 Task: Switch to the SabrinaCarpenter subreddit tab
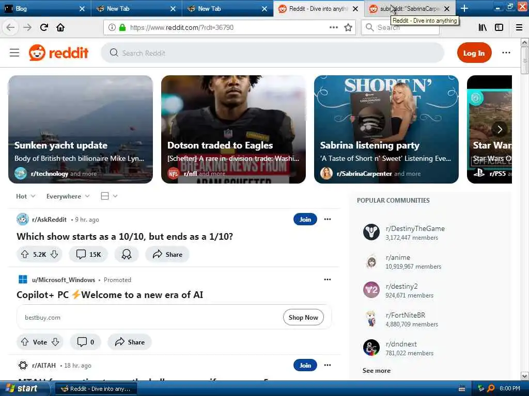coord(410,8)
